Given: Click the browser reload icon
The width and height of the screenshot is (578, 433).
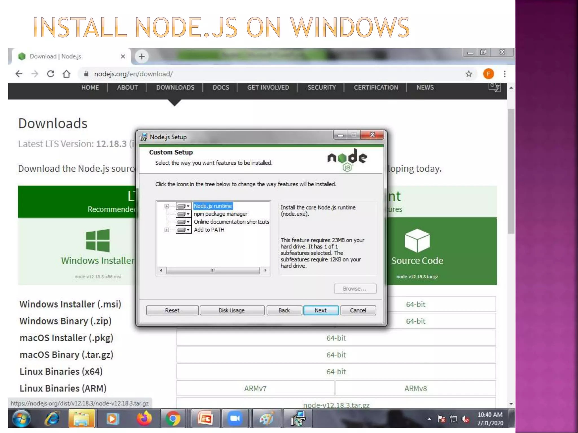Looking at the screenshot, I should click(x=51, y=74).
